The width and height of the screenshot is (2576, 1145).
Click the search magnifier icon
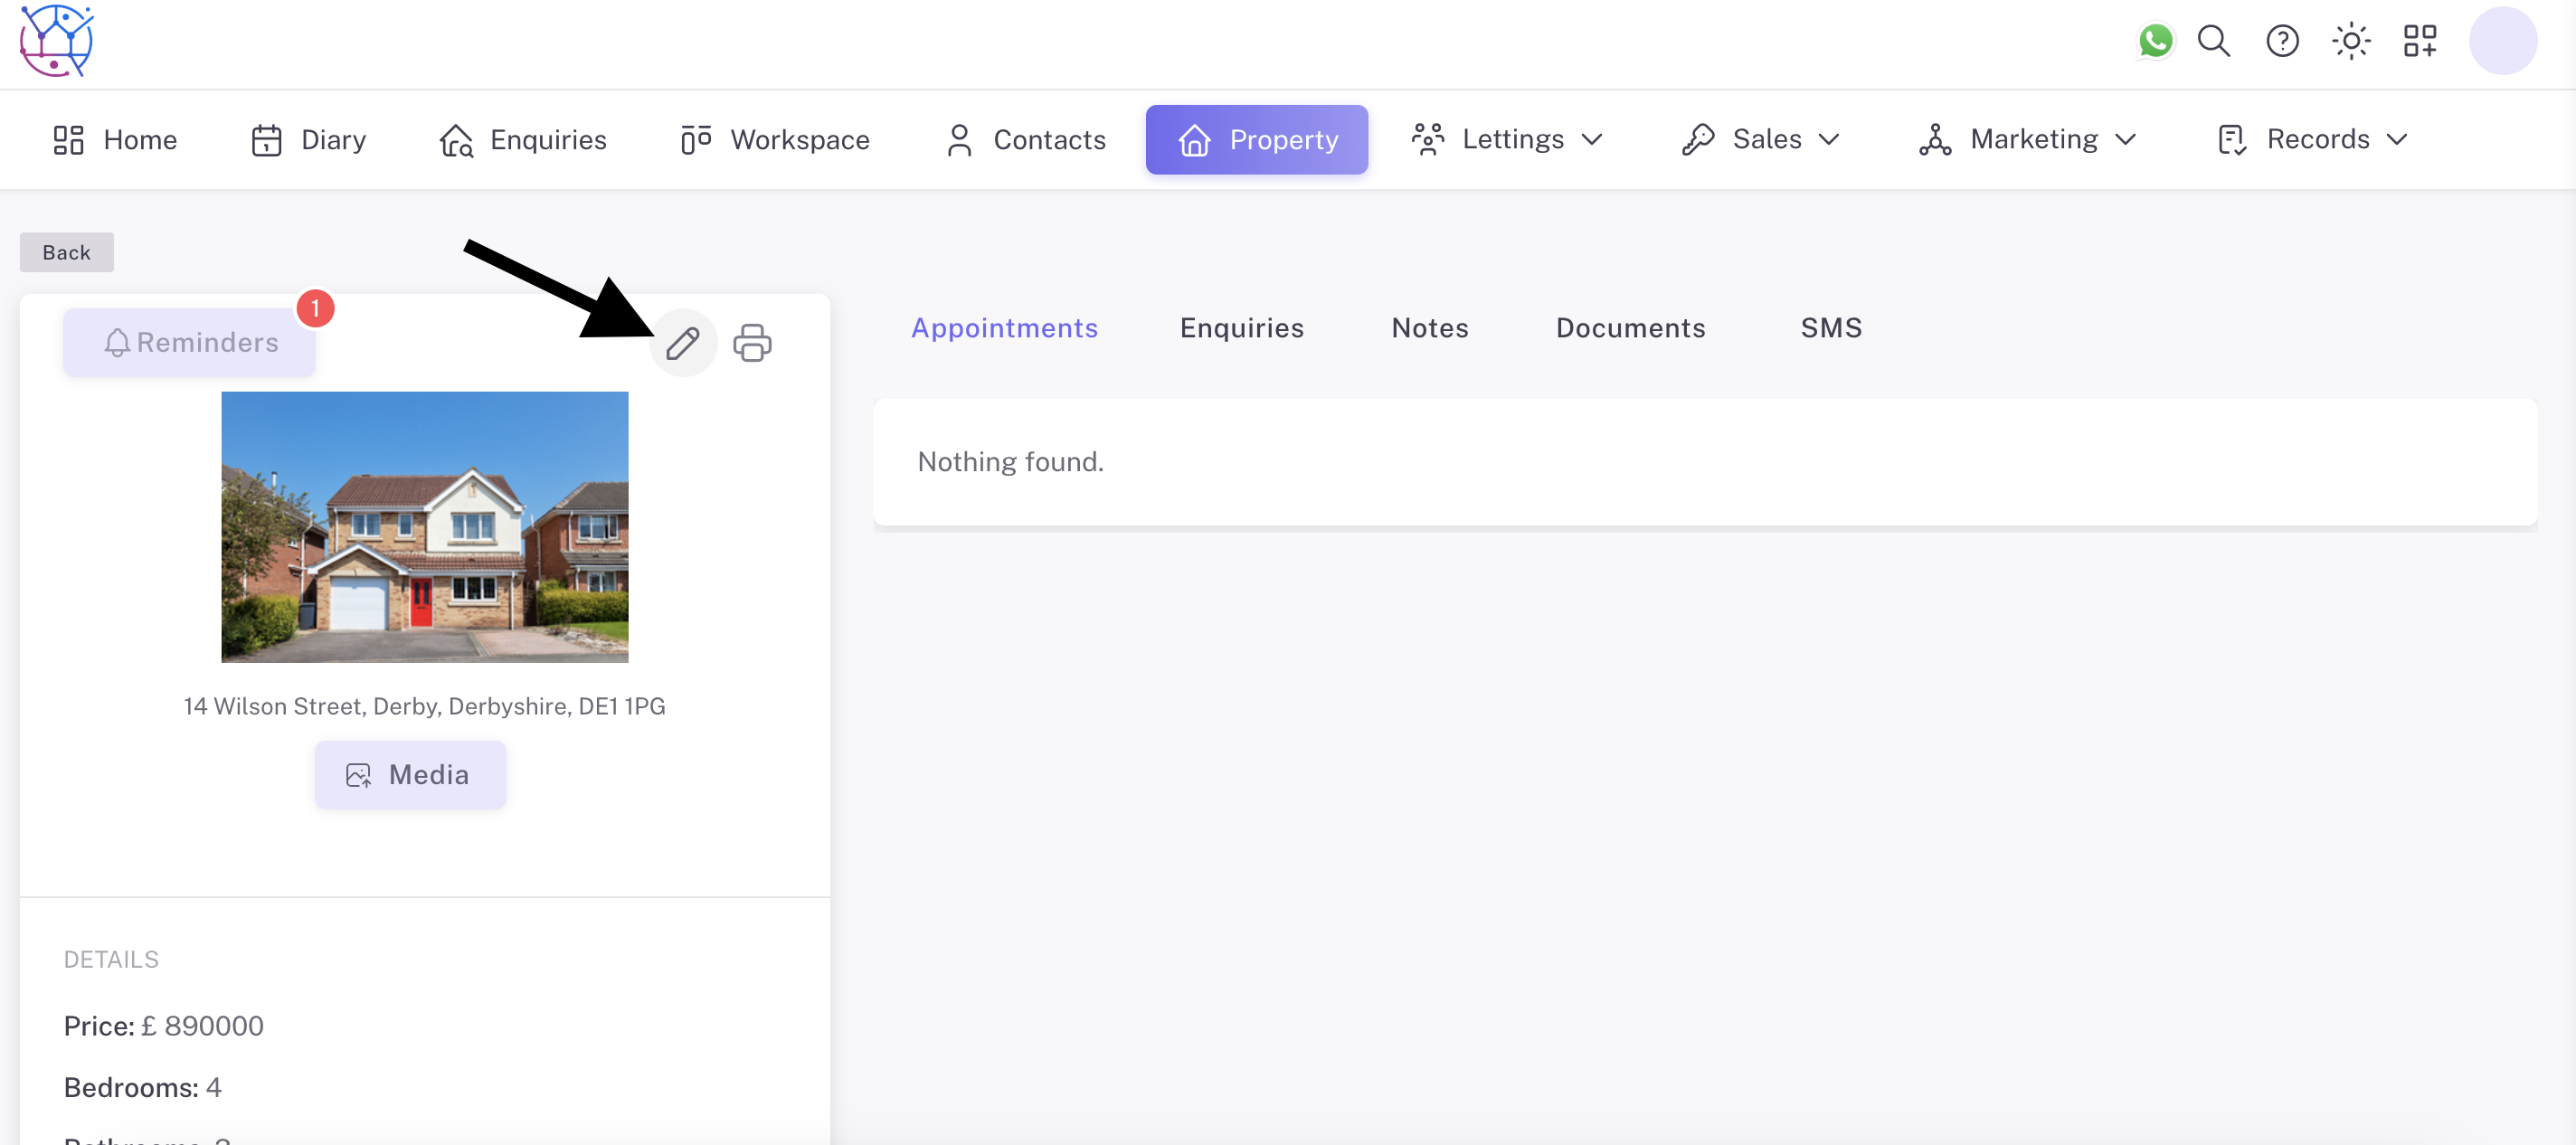point(2214,41)
